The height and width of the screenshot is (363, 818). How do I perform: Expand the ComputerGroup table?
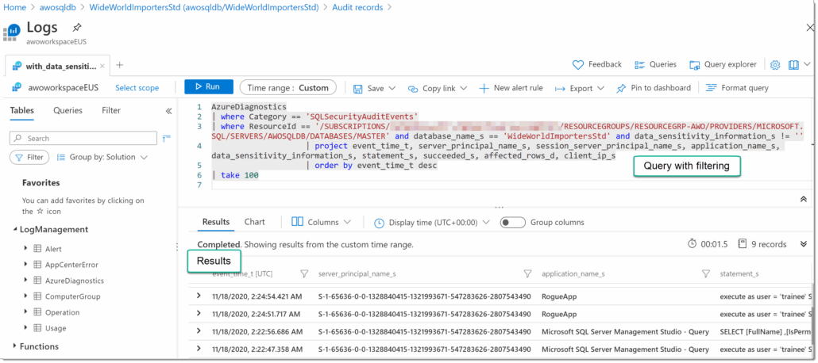click(x=25, y=296)
